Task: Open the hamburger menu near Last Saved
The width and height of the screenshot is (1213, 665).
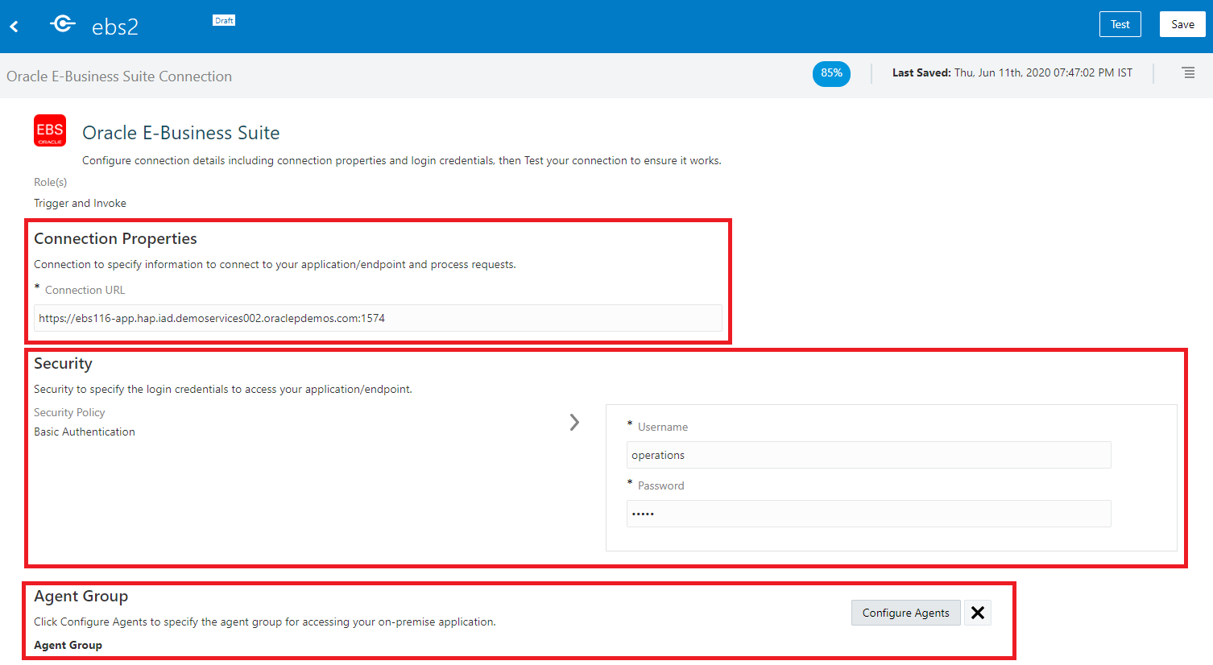Action: click(1189, 72)
